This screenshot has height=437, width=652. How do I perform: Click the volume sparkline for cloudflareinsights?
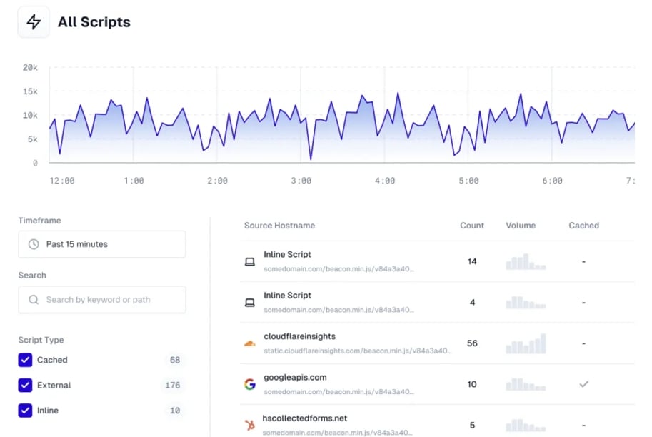(x=526, y=343)
